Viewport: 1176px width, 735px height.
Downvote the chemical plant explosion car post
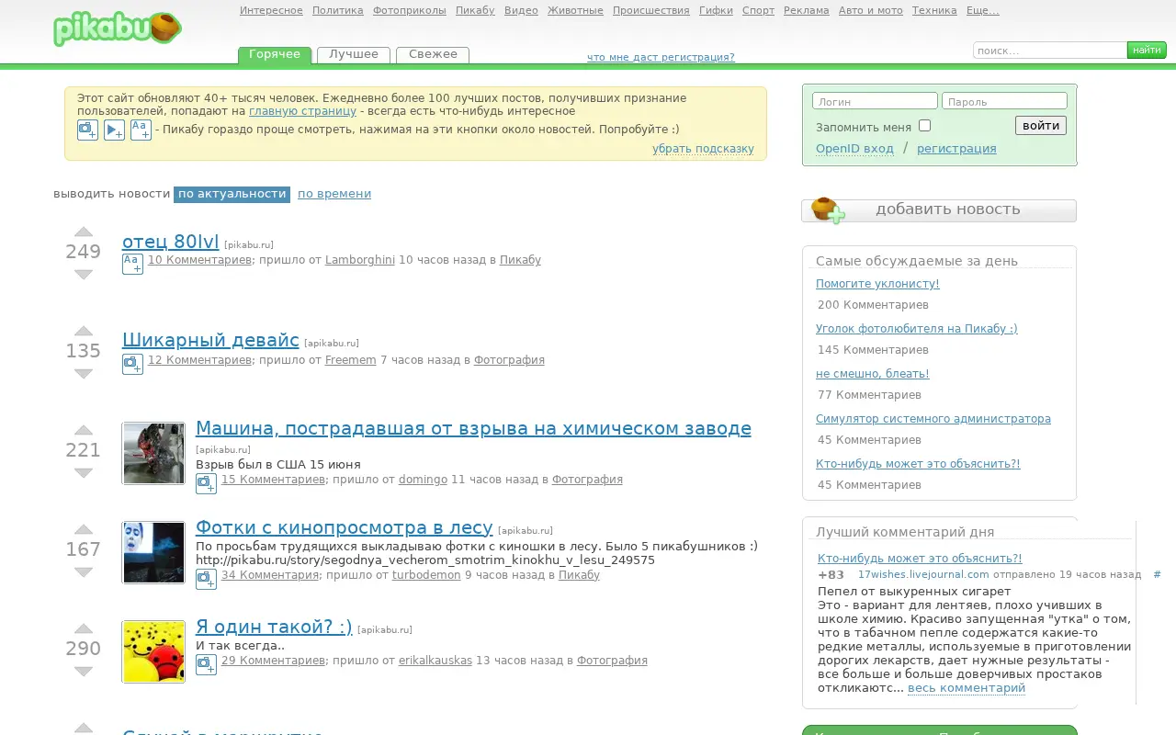pyautogui.click(x=84, y=472)
